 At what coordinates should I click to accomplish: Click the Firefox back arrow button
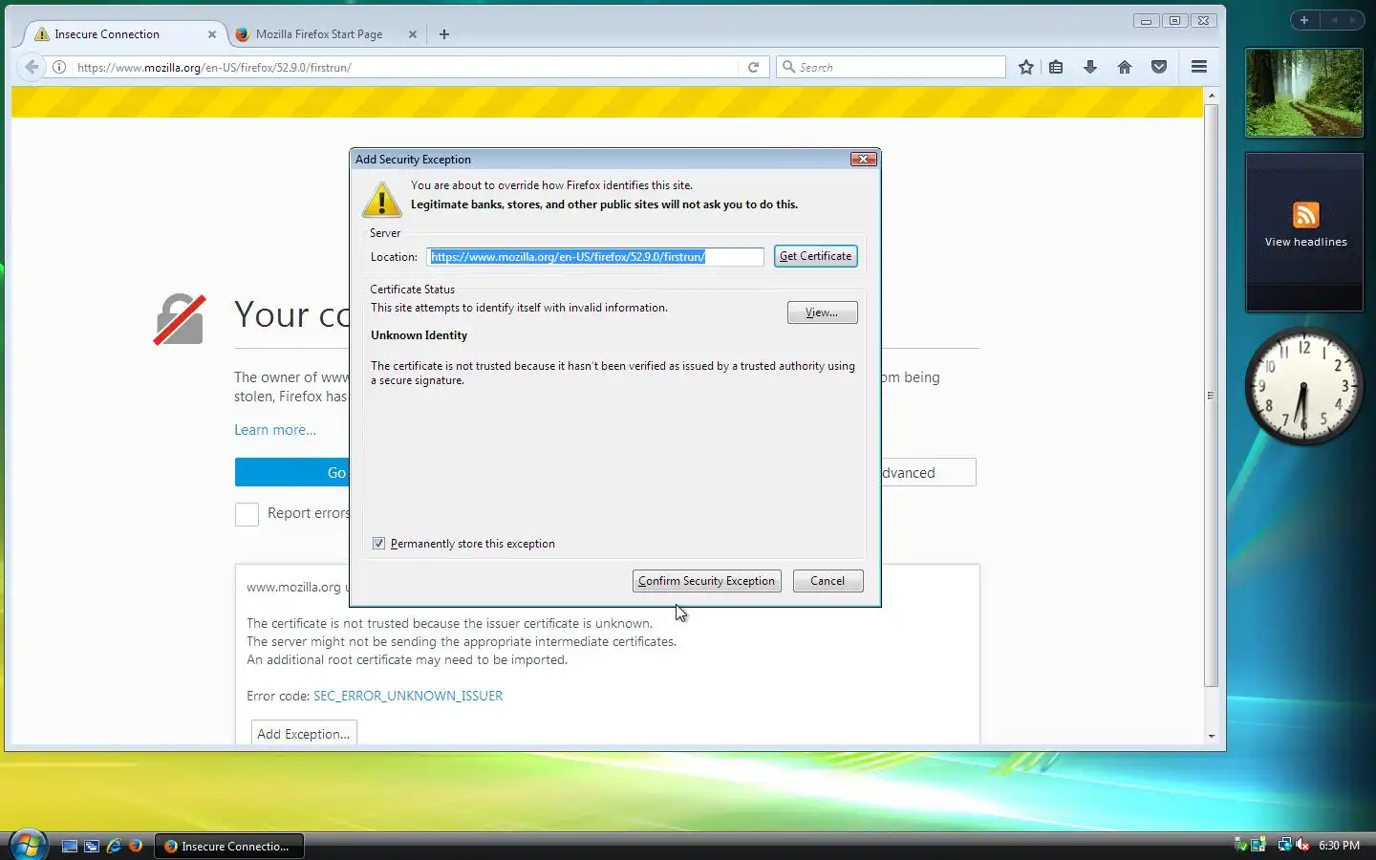tap(32, 67)
